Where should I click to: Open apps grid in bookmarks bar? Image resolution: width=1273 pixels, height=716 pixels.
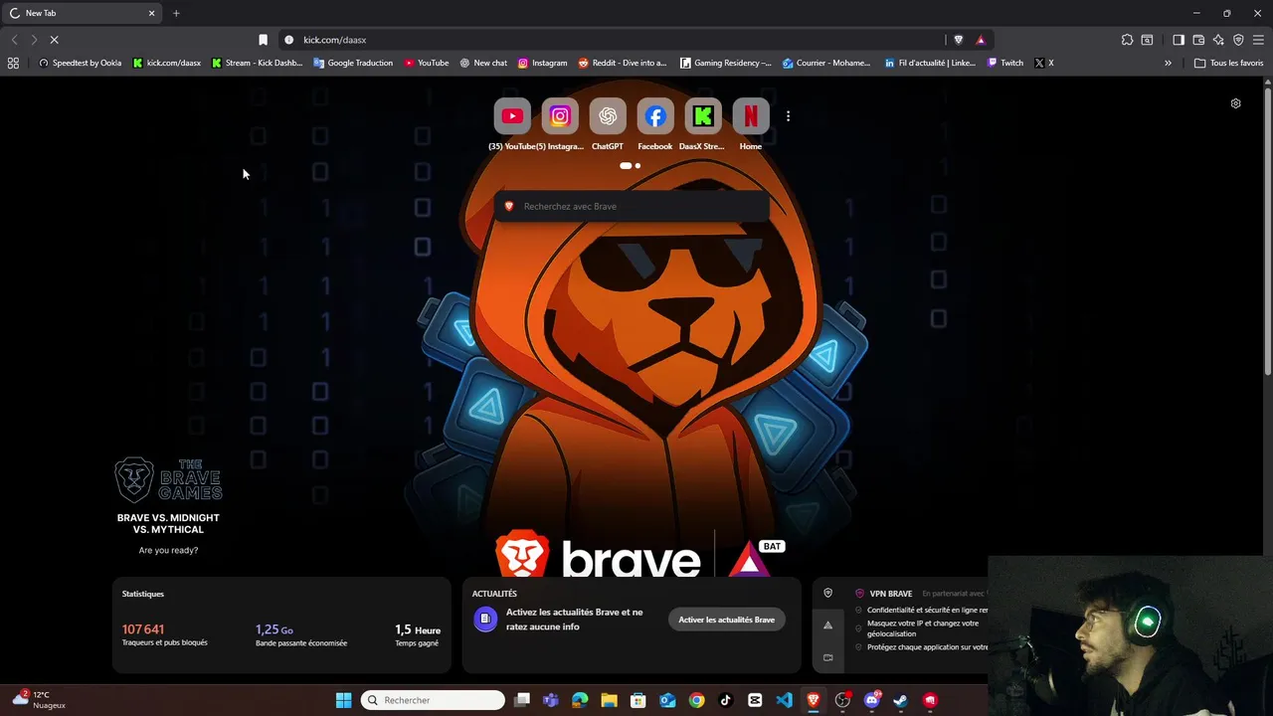pos(13,63)
